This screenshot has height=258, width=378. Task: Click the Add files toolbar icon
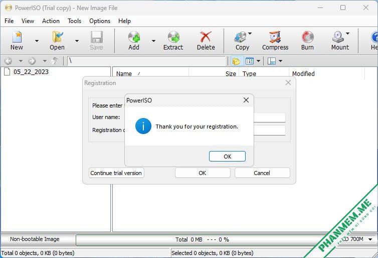[134, 37]
